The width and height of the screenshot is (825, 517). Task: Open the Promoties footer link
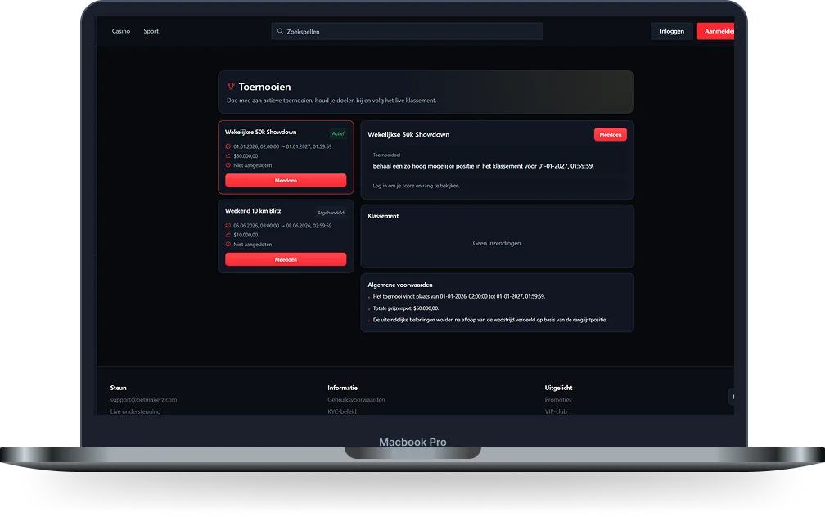558,400
